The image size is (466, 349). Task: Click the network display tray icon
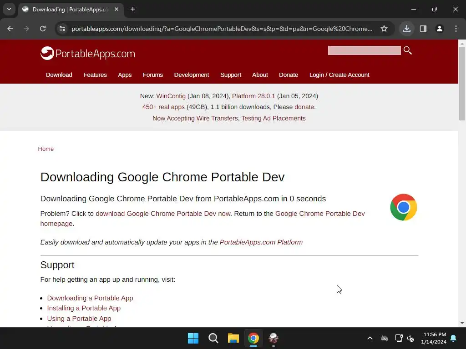(399, 338)
